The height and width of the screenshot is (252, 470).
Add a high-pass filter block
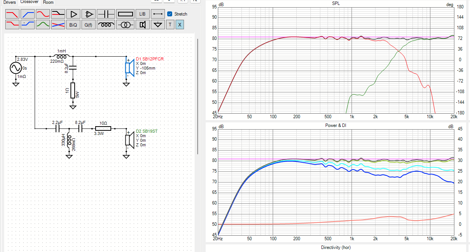click(x=27, y=14)
